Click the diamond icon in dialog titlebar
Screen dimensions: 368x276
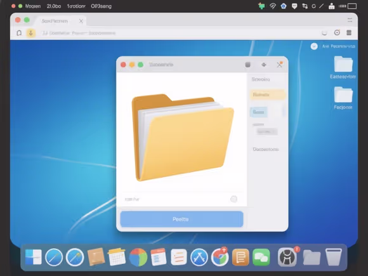(x=264, y=65)
